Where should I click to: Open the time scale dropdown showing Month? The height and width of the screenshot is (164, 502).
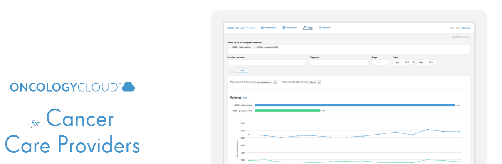314,82
